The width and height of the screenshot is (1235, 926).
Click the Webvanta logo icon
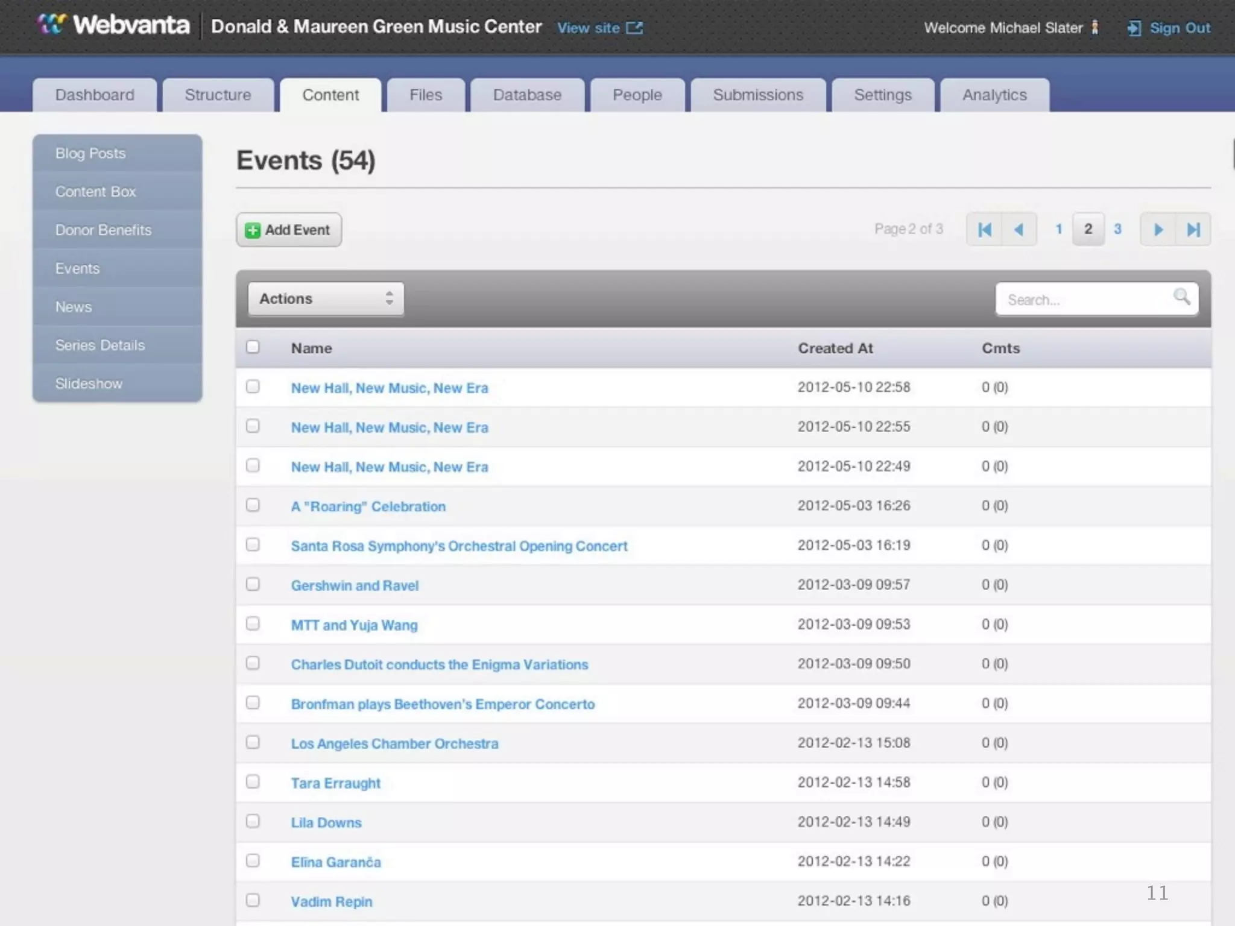click(52, 25)
